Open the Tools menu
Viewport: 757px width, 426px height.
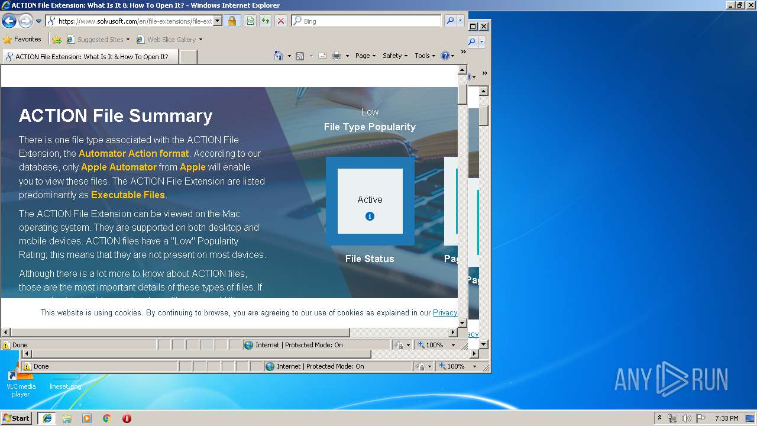point(425,56)
